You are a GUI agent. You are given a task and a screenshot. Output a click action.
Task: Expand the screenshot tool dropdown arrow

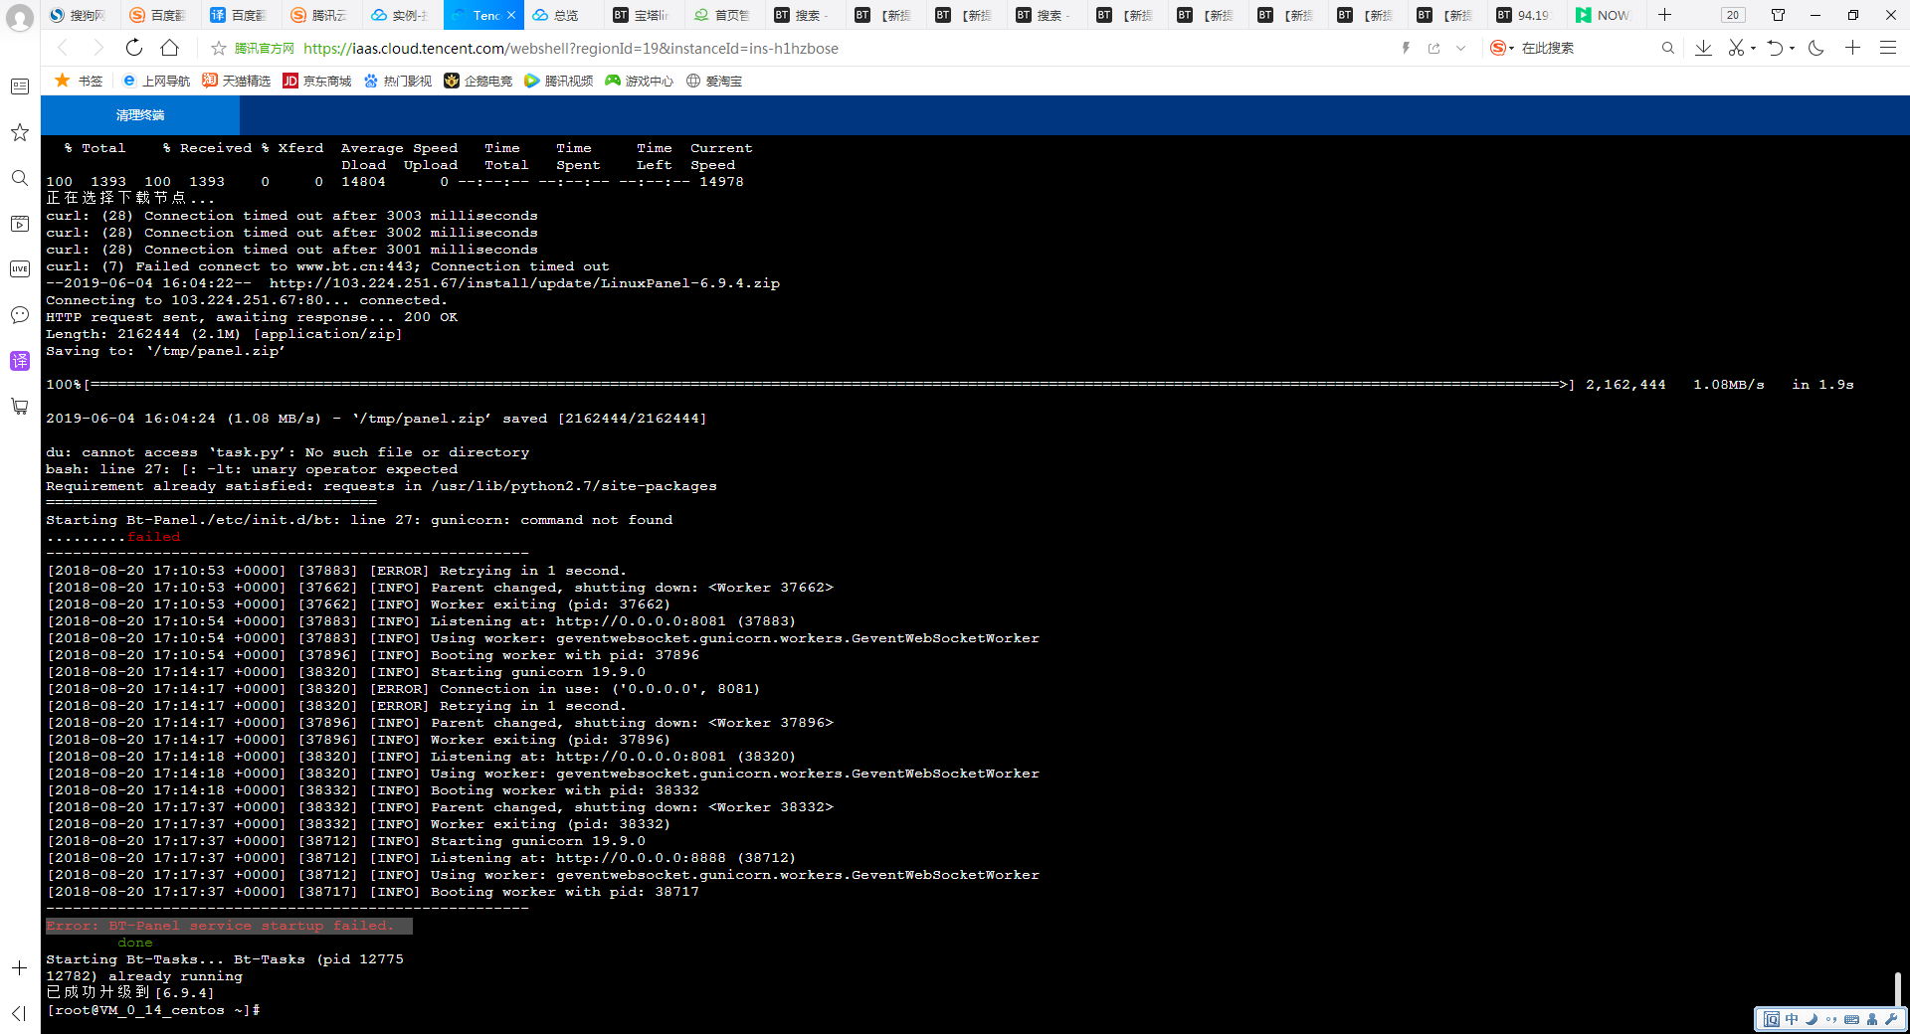(x=1754, y=48)
